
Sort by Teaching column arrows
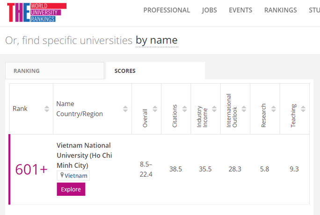pyautogui.click(x=303, y=109)
